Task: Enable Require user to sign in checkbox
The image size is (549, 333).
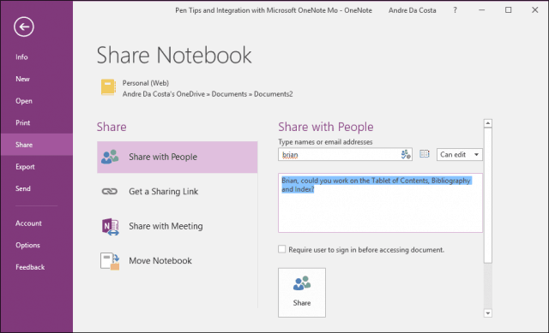Action: pos(282,249)
